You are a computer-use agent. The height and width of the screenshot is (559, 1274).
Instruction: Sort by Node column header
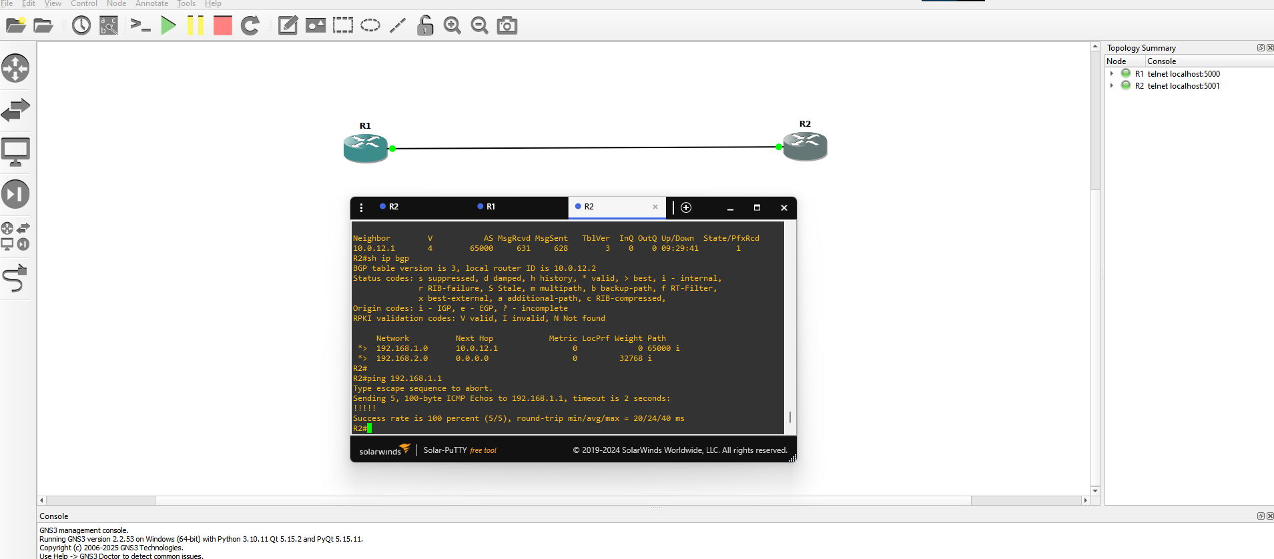pos(1125,61)
